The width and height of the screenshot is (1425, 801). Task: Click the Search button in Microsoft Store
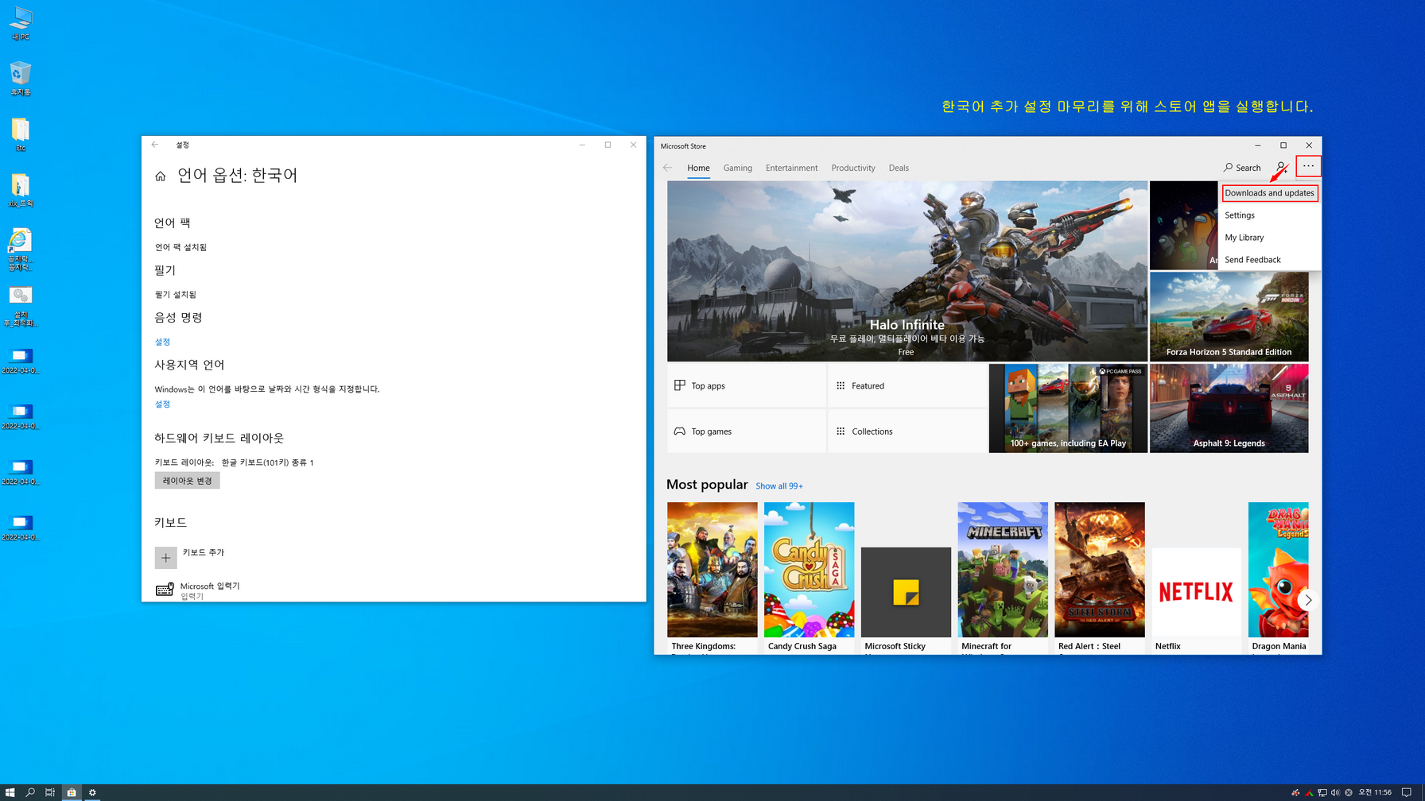click(x=1242, y=168)
